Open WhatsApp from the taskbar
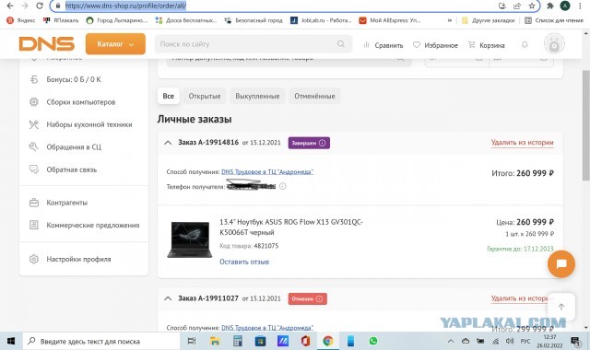Viewport: 590px width, 350px height. click(x=372, y=341)
